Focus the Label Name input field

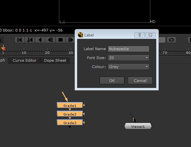(x=128, y=49)
